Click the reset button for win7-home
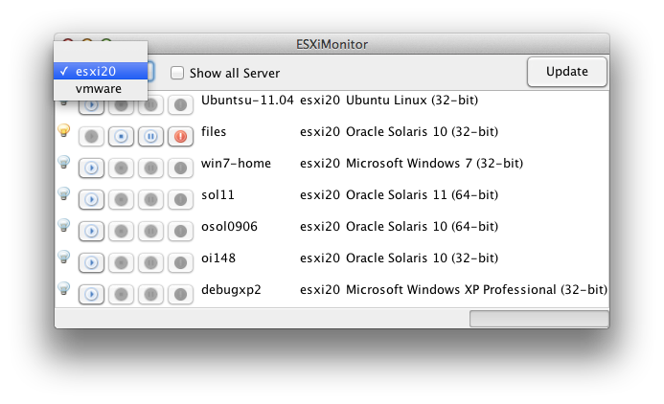Viewport: 664px width, 404px height. tap(180, 168)
